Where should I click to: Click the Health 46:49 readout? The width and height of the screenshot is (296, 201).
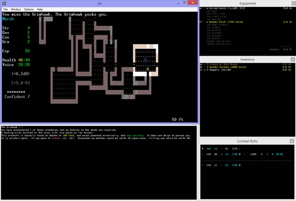point(16,60)
